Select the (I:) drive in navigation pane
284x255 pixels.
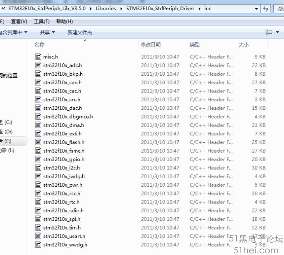[x=7, y=151]
